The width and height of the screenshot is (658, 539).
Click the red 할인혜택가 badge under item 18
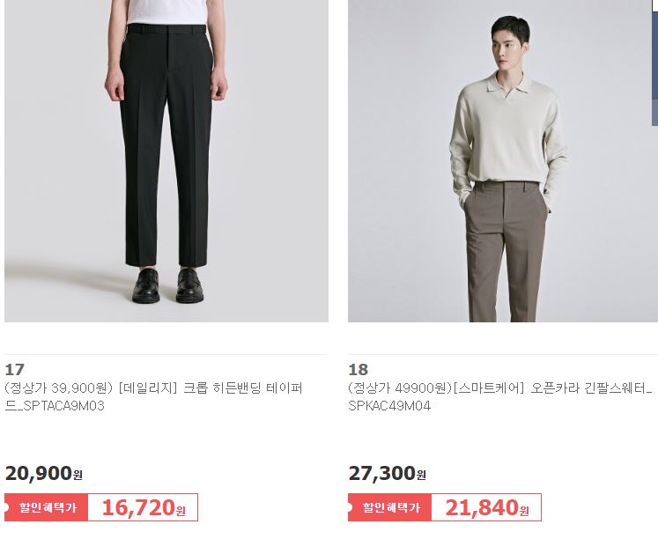(x=390, y=507)
